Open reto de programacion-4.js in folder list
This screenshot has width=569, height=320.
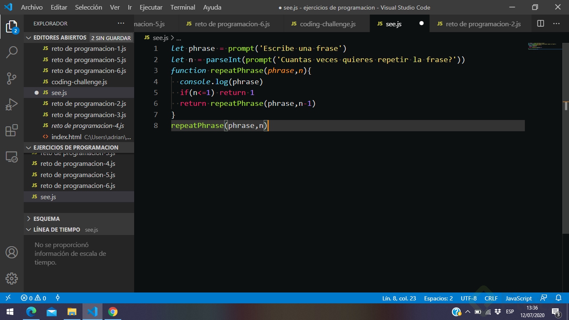(x=79, y=164)
